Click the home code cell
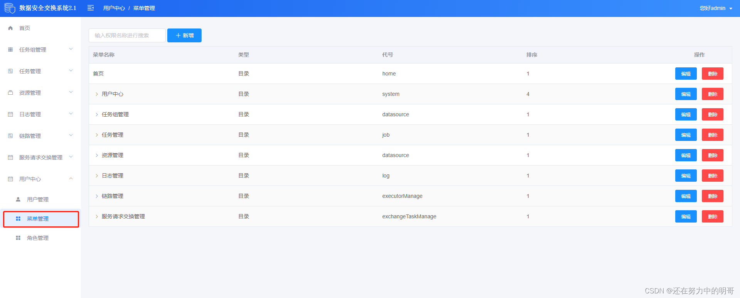This screenshot has height=298, width=740. (389, 74)
